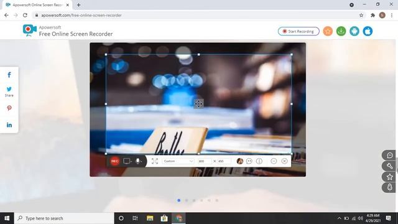Minimize the recorder toolbar

coord(274,161)
